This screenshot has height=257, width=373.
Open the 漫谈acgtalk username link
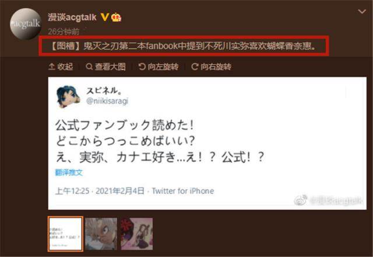click(x=72, y=17)
